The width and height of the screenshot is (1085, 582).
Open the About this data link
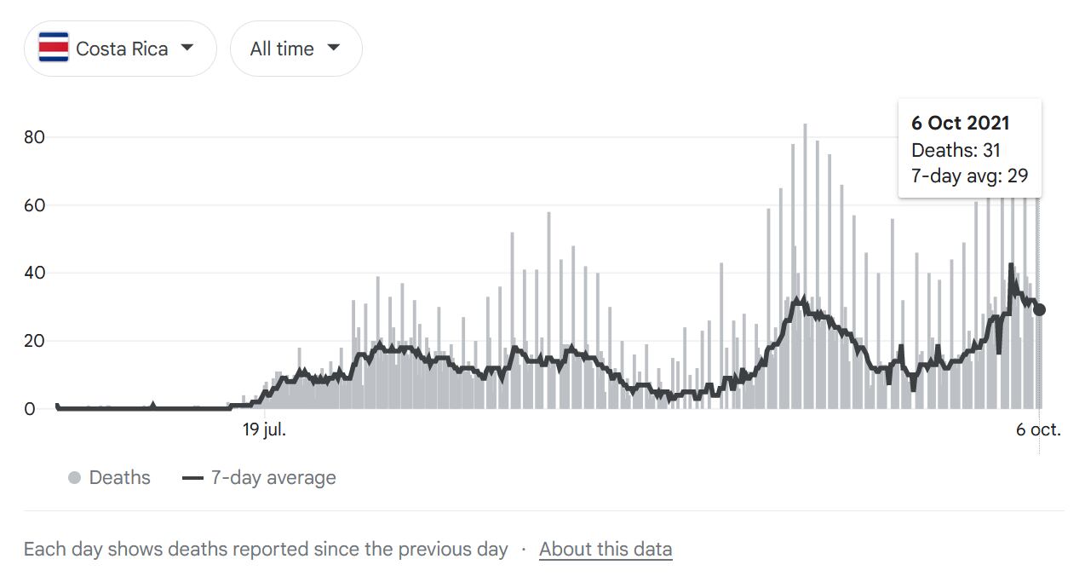click(606, 550)
